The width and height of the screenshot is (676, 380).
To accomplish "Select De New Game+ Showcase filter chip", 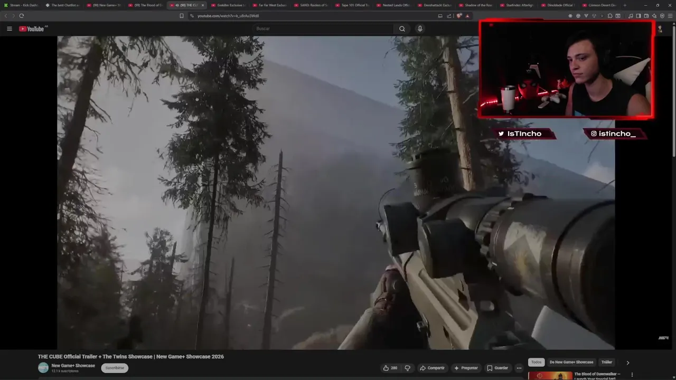I will (571, 362).
